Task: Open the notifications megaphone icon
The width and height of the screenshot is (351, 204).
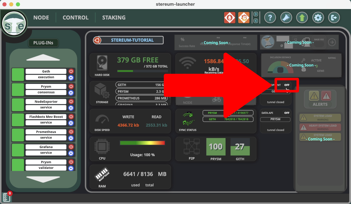Action: (286, 18)
